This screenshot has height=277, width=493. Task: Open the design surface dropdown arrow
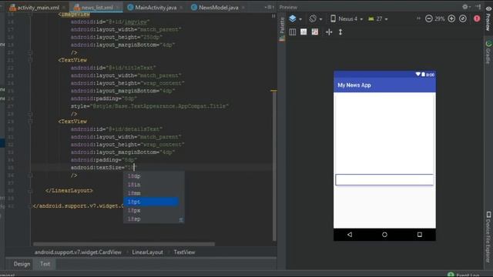click(300, 19)
